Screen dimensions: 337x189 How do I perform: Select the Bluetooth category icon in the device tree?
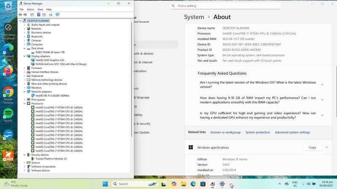[x=29, y=37]
